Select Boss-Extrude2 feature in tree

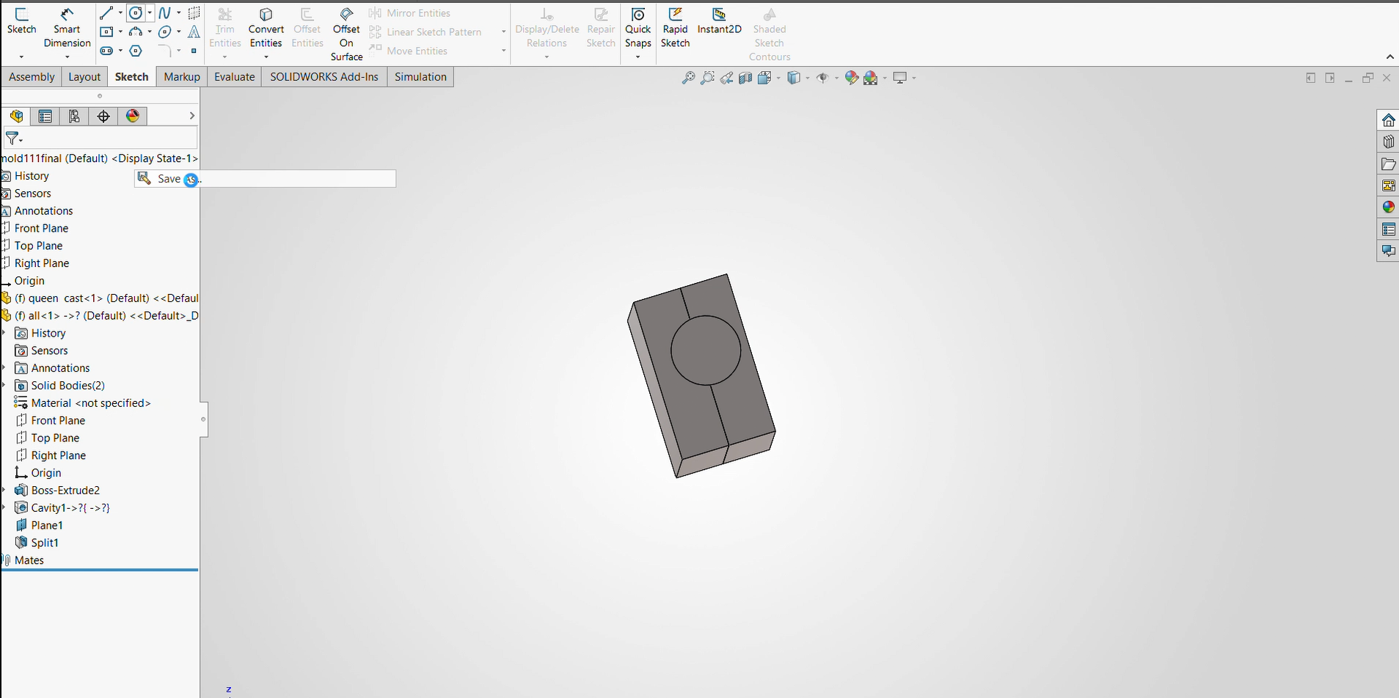[65, 491]
